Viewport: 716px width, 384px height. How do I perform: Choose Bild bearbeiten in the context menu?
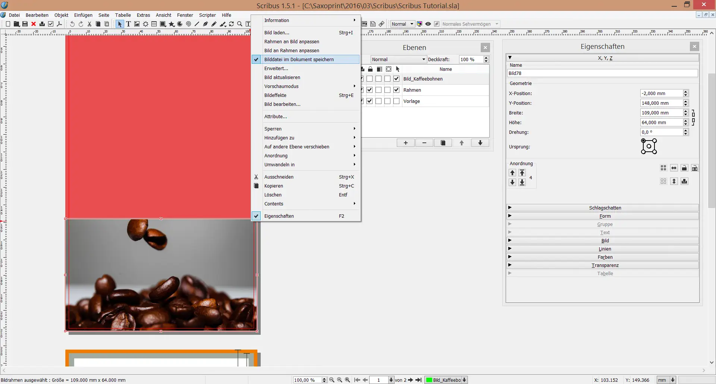282,104
